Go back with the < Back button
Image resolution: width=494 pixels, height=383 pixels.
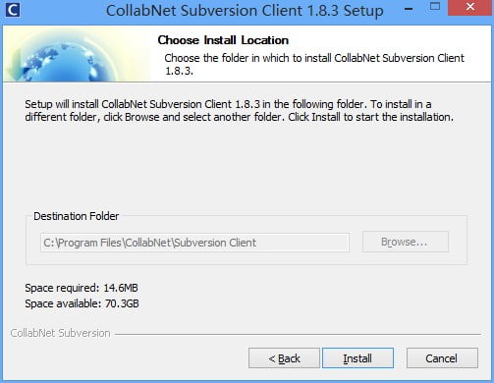pyautogui.click(x=284, y=358)
